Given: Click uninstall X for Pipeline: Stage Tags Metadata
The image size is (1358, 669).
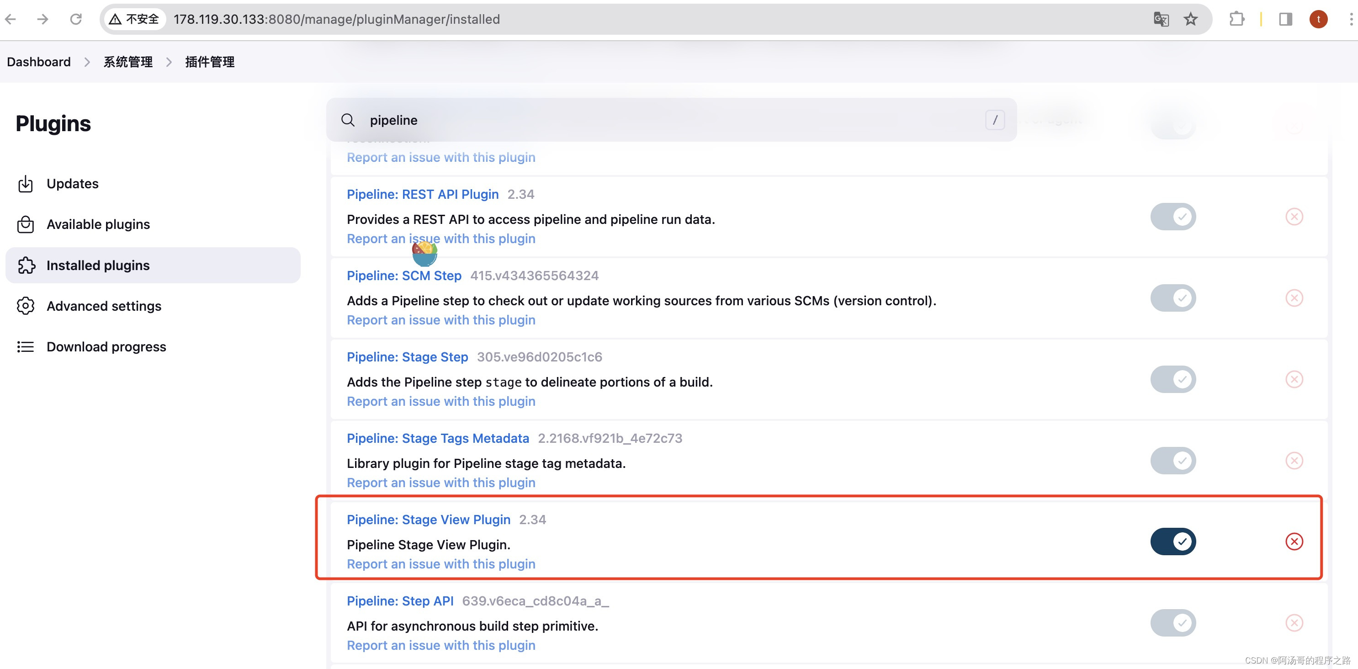Looking at the screenshot, I should (x=1294, y=460).
